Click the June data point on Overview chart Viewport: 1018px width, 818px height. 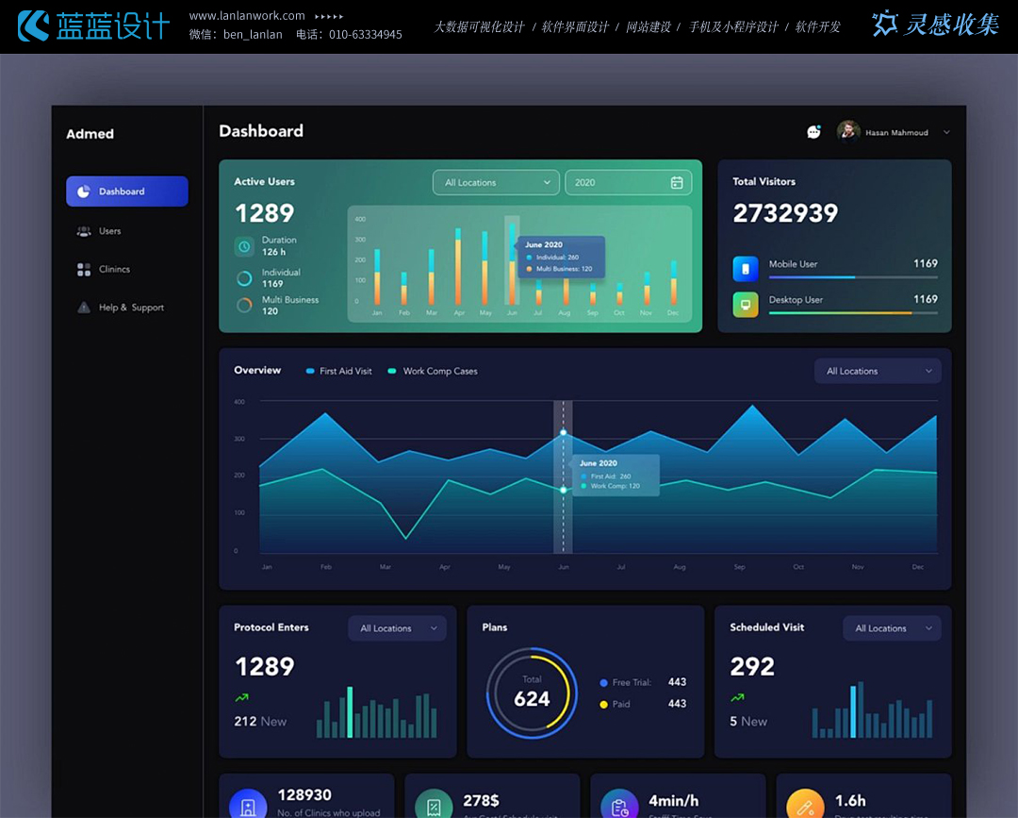tap(564, 433)
